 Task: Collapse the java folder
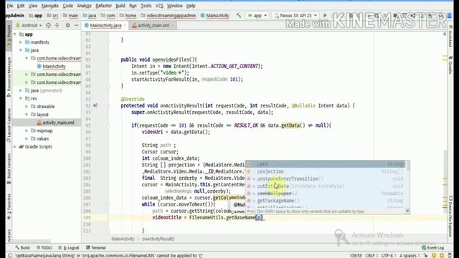pyautogui.click(x=21, y=50)
